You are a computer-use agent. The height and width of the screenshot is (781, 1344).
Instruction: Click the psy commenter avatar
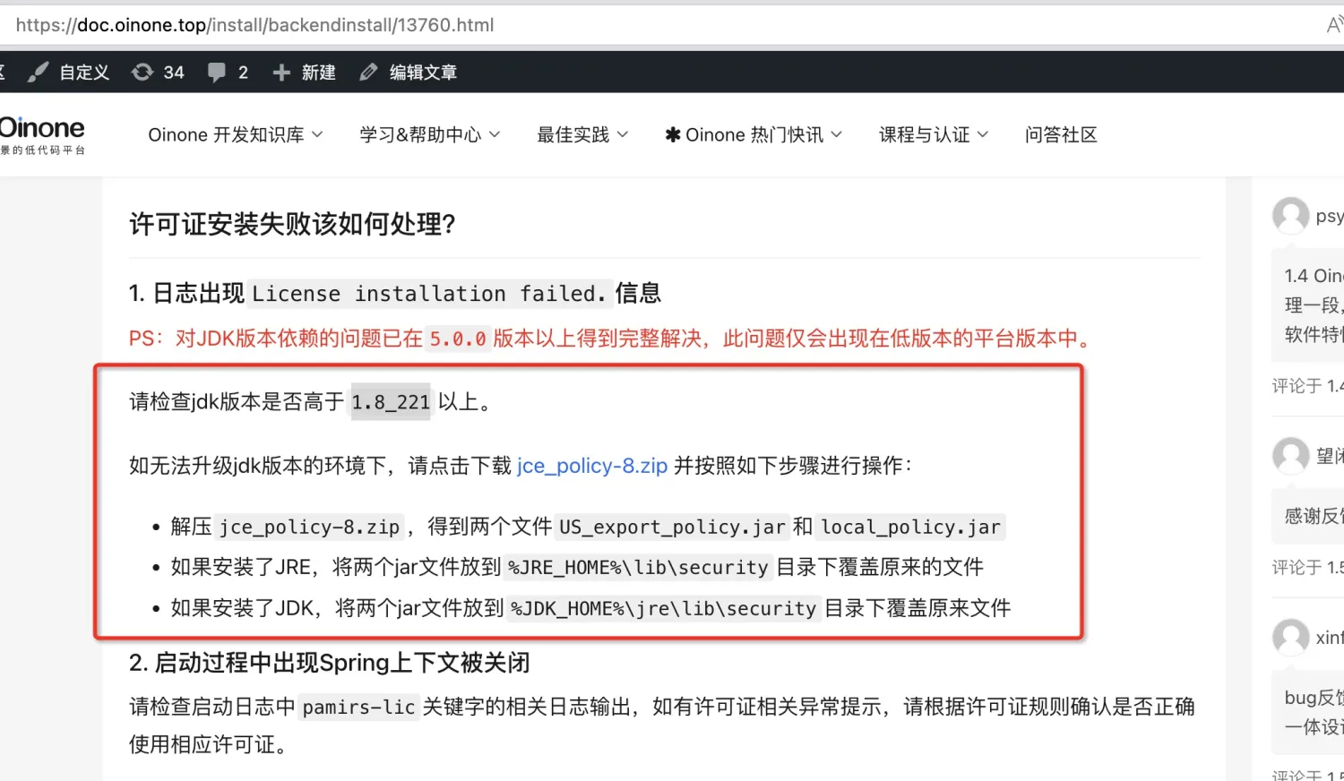[1291, 216]
